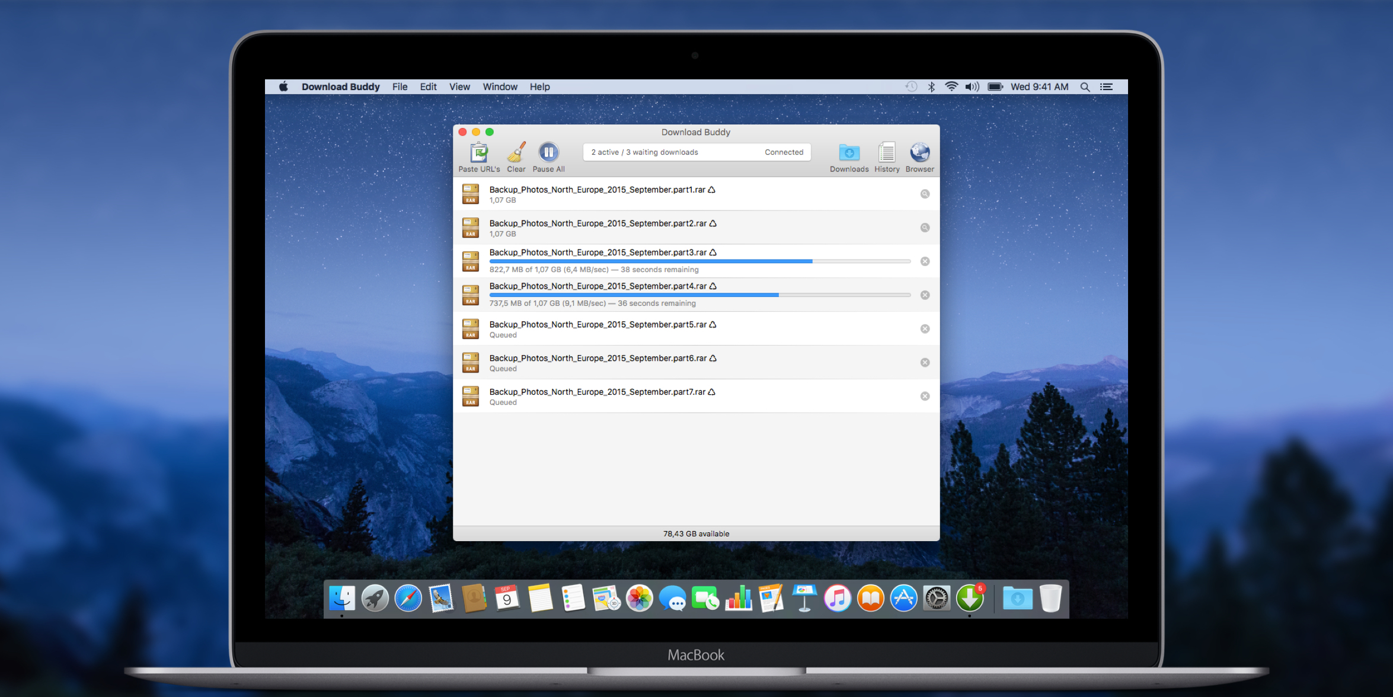The width and height of the screenshot is (1393, 697).
Task: Open the Browser globe icon
Action: [920, 152]
